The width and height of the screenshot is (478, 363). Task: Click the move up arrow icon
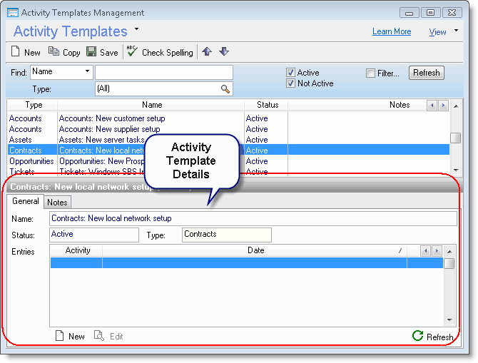tap(207, 51)
